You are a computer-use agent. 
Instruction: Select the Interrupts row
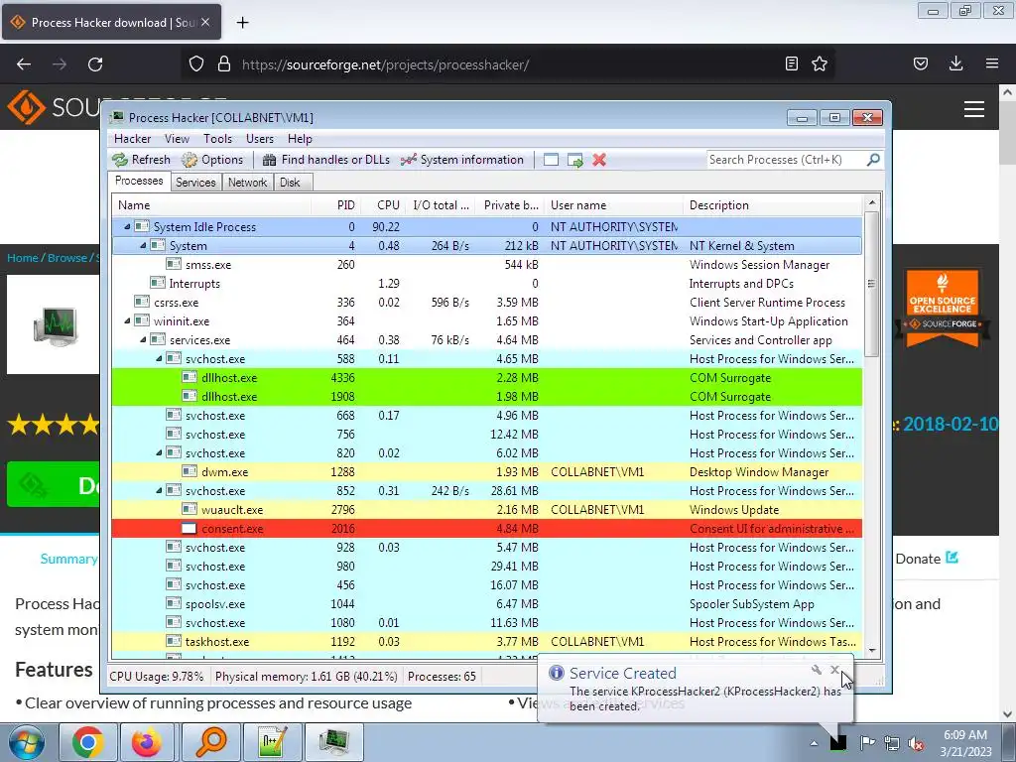(x=486, y=283)
